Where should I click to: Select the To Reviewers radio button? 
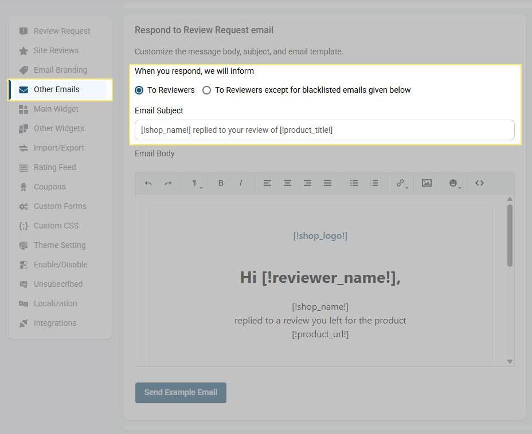click(x=138, y=90)
